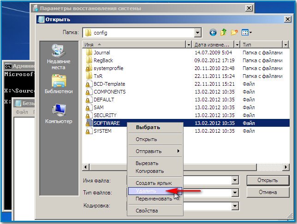Select the RegBack folder

point(101,60)
